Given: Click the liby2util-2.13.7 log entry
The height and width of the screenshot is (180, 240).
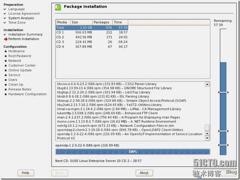Looking at the screenshot, I should 109,105.
